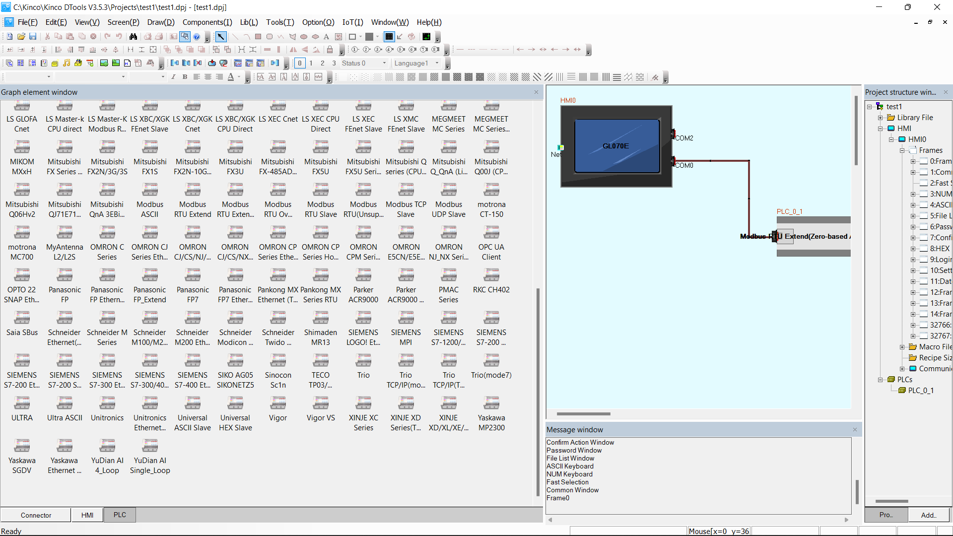Click the Download to device icon

click(212, 63)
